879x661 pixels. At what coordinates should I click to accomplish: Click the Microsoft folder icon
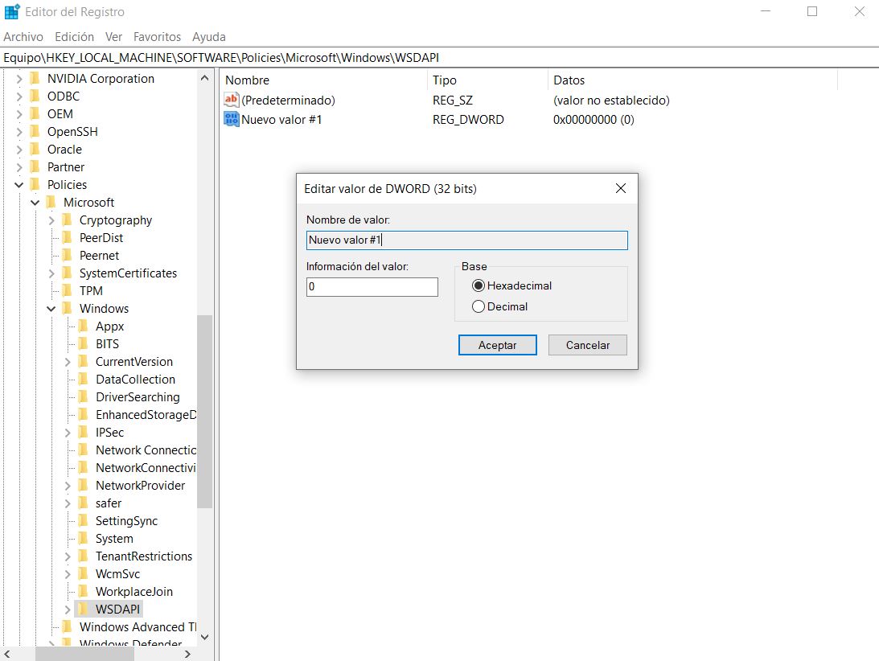(51, 203)
